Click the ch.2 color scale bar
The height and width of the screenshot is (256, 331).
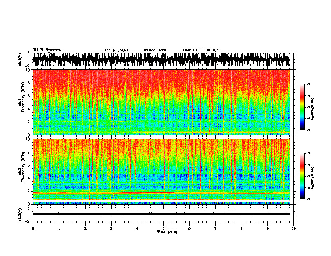[303, 176]
